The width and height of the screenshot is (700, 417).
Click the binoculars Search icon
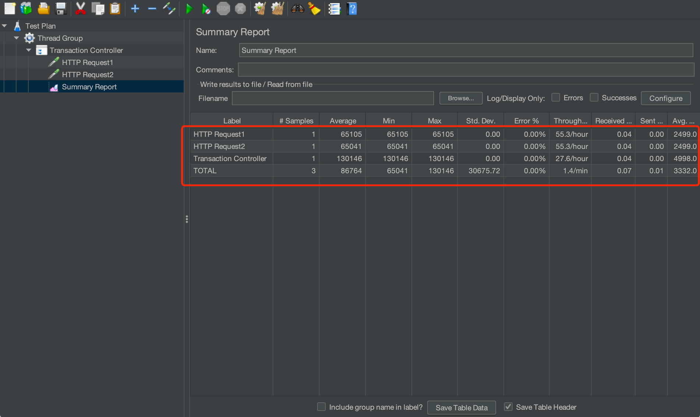[297, 9]
